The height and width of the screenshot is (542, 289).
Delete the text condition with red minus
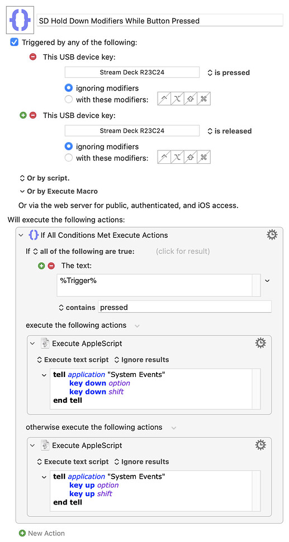51,266
